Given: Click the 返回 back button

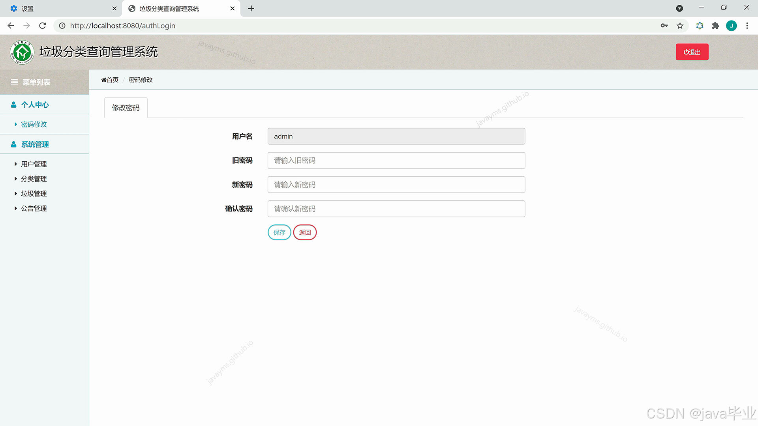Looking at the screenshot, I should click(305, 232).
